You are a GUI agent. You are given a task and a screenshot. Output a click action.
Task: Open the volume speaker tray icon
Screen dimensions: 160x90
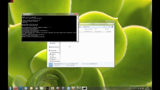click(139, 88)
